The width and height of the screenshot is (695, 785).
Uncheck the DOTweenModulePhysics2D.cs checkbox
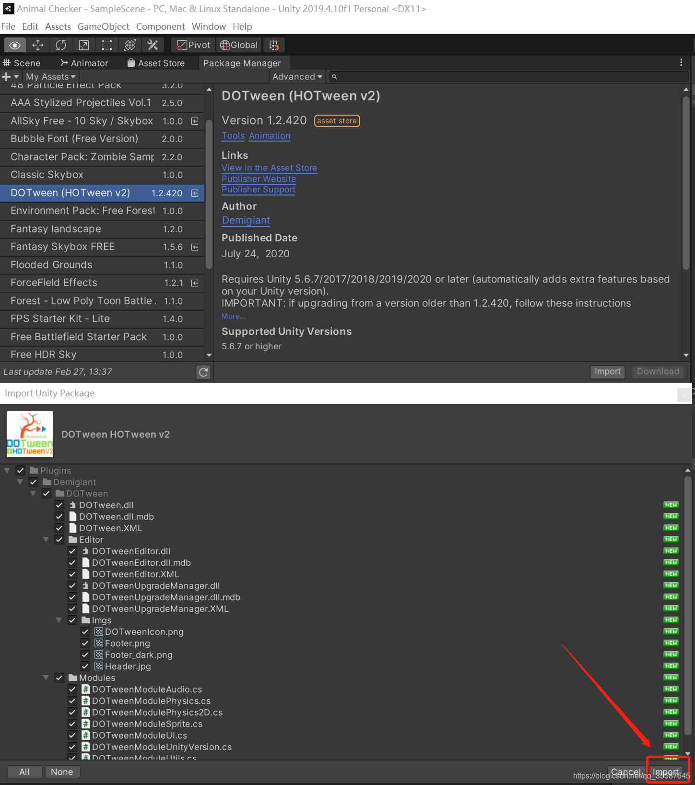point(72,712)
